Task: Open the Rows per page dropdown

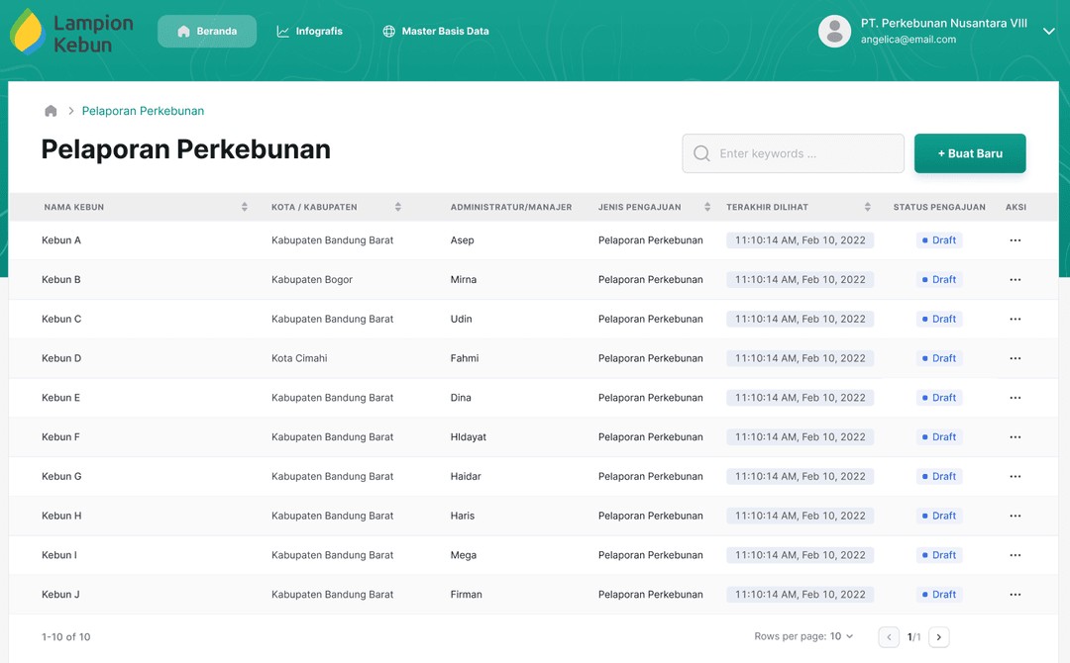Action: (x=841, y=636)
